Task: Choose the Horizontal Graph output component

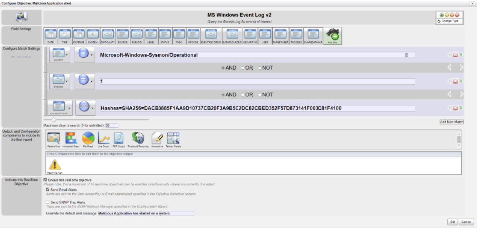Action: click(x=71, y=140)
